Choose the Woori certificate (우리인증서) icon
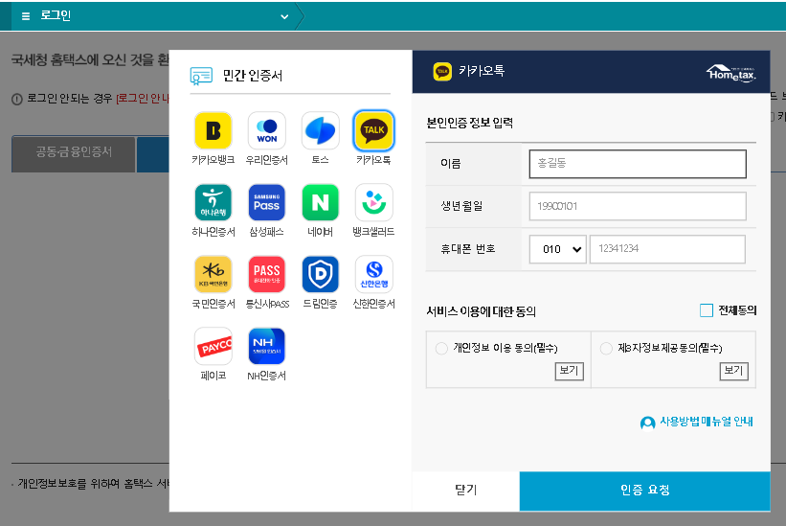Screen dimensions: 786x526 [267, 131]
